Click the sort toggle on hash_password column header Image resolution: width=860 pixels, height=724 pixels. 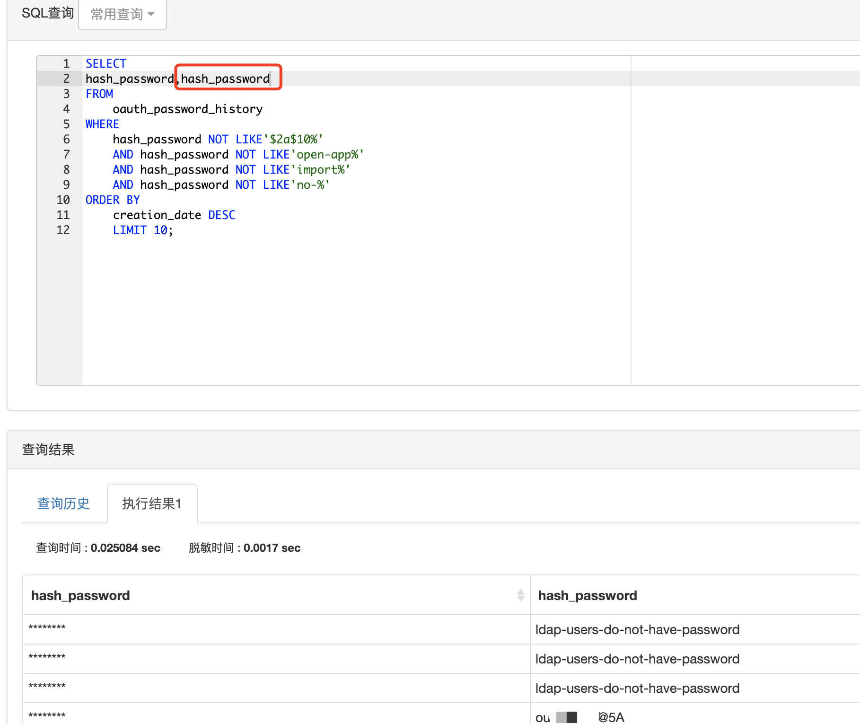tap(520, 595)
